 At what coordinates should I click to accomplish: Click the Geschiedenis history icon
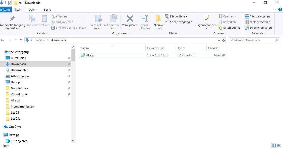220,28
